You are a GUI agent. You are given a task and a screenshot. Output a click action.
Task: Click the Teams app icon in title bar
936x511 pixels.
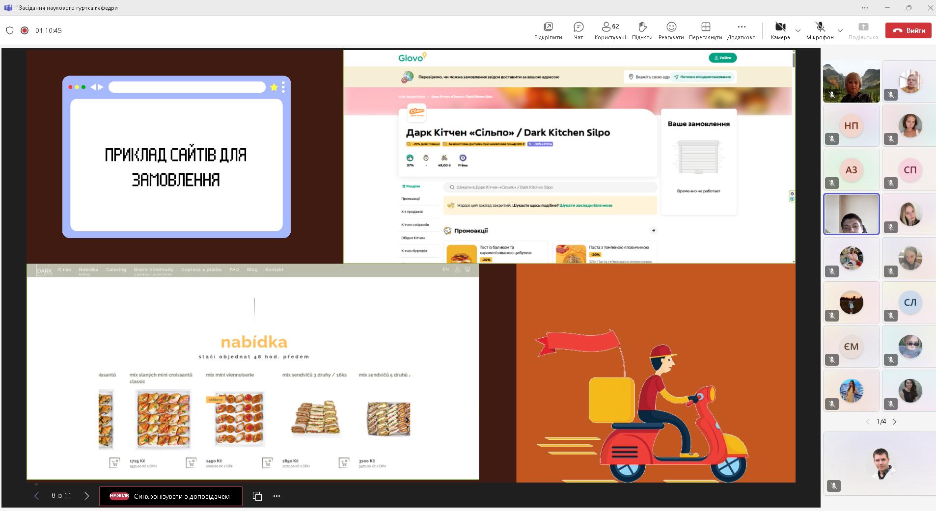tap(8, 8)
